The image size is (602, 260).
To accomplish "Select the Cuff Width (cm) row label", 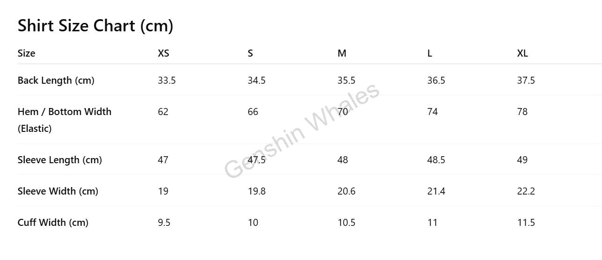I will tap(53, 223).
